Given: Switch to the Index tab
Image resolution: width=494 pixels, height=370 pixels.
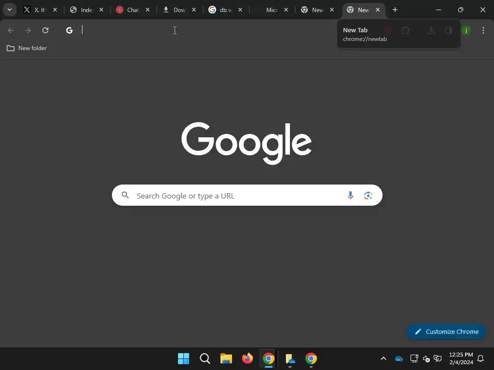Looking at the screenshot, I should 86,10.
